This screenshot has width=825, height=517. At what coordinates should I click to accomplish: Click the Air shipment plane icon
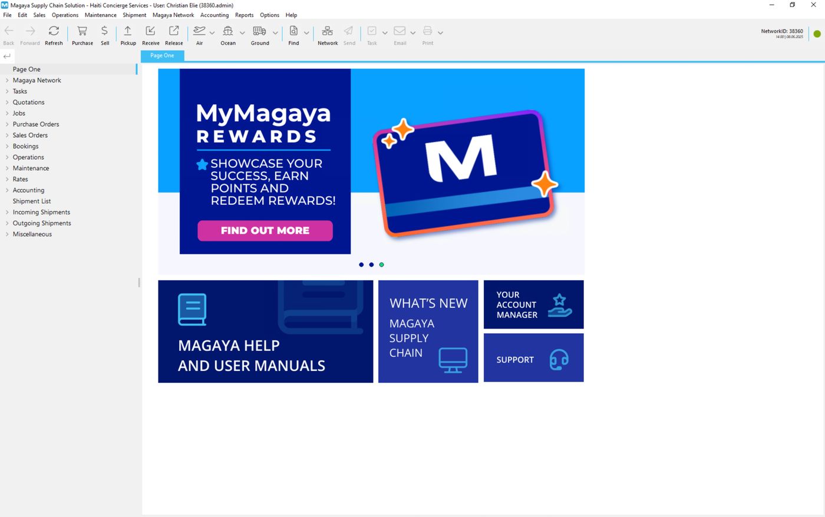[199, 31]
